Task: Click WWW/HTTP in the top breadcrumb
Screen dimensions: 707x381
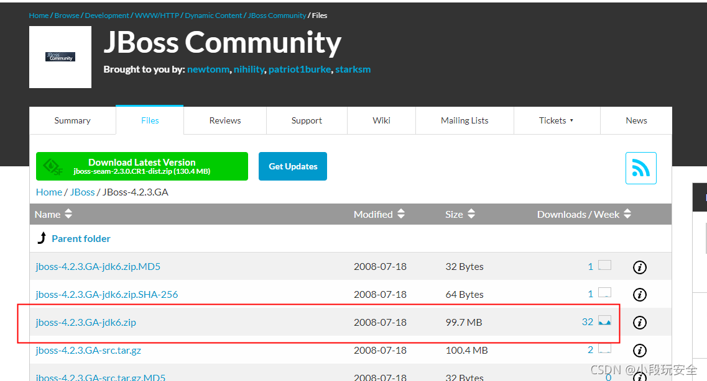Action: pos(157,16)
